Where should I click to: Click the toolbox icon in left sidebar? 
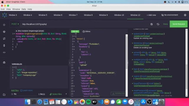4,62
